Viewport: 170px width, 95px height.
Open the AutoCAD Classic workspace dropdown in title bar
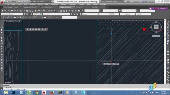pos(41,2)
